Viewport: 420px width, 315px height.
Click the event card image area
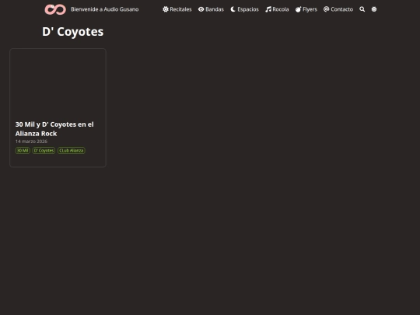(x=58, y=83)
